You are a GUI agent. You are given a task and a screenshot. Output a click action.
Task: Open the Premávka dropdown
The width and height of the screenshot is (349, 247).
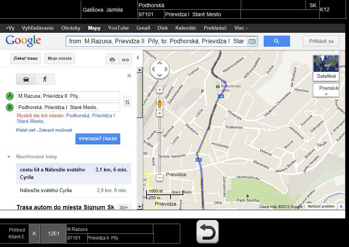[x=326, y=90]
